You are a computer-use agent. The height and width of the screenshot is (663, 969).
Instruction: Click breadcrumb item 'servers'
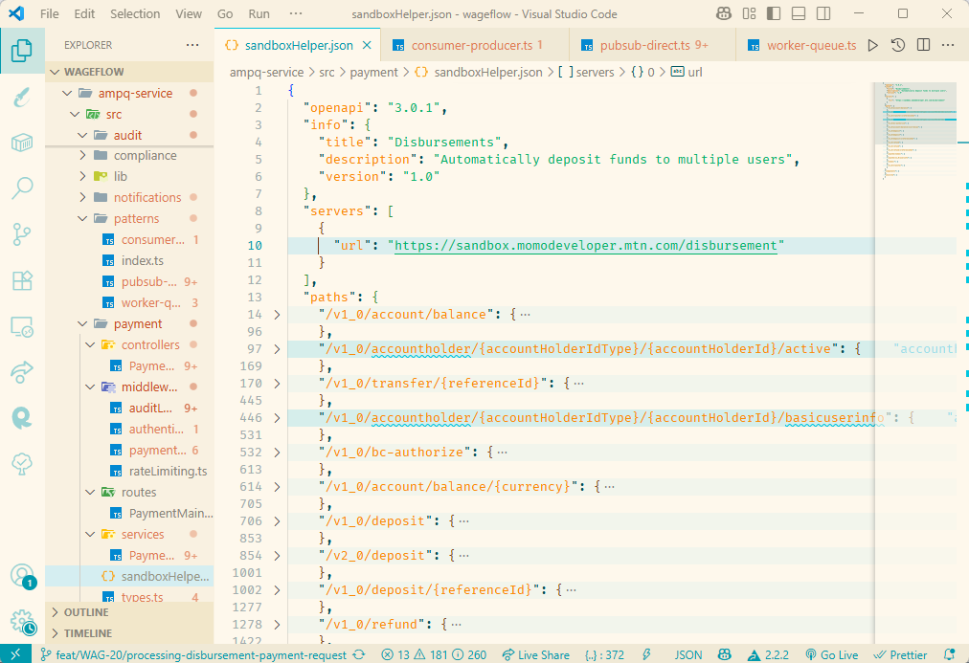(587, 72)
